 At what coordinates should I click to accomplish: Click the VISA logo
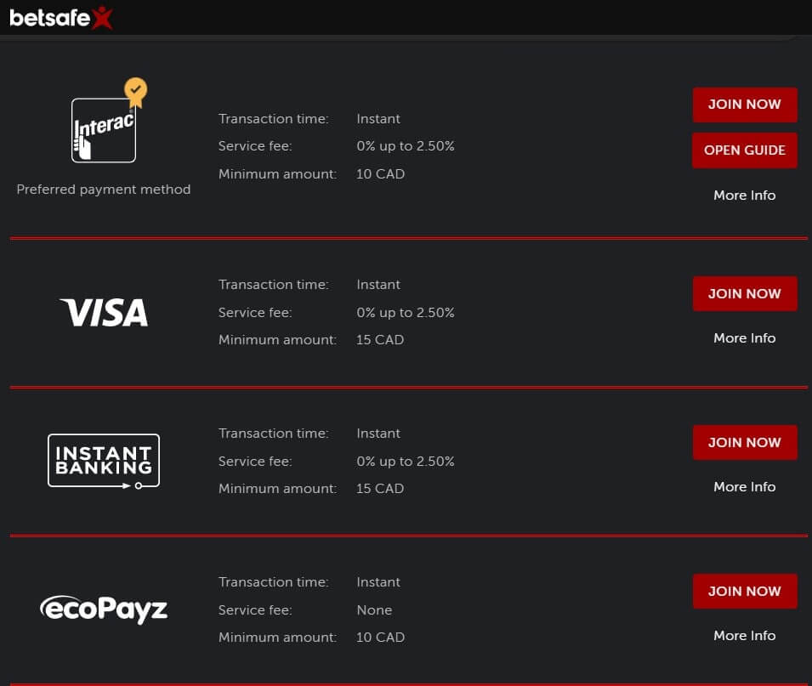(104, 312)
